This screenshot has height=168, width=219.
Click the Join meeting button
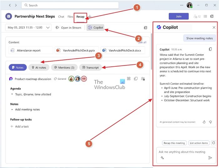(178, 17)
